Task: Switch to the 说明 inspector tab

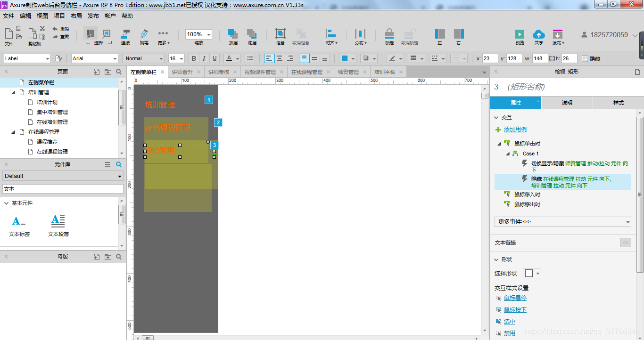Action: [567, 103]
